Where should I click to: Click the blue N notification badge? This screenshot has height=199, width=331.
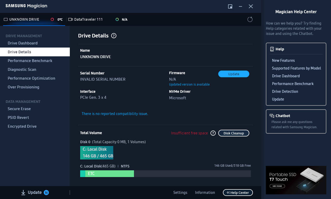click(x=46, y=193)
